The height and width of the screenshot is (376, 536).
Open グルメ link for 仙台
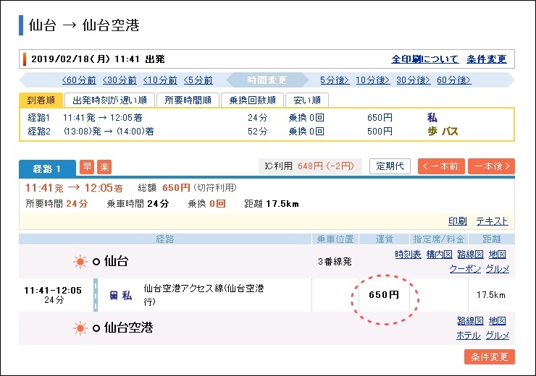tap(498, 269)
